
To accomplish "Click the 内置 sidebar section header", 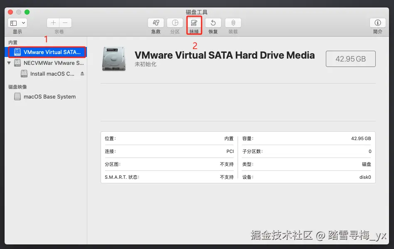I will point(13,42).
